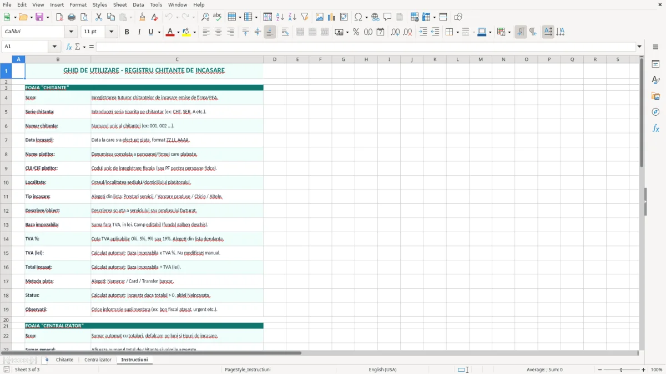Open Font Color dropdown arrow
Image resolution: width=666 pixels, height=374 pixels.
pyautogui.click(x=177, y=32)
